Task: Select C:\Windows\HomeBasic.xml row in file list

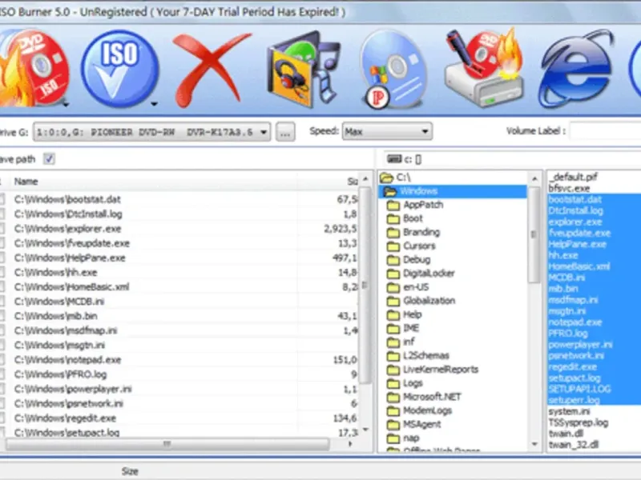Action: (x=179, y=287)
